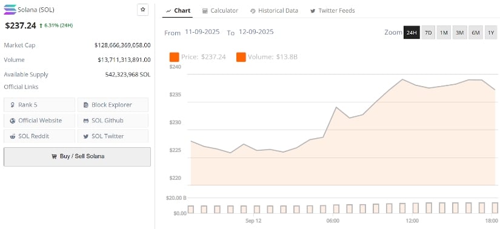Open the SOL Twitter link
500x229 pixels.
(x=113, y=136)
